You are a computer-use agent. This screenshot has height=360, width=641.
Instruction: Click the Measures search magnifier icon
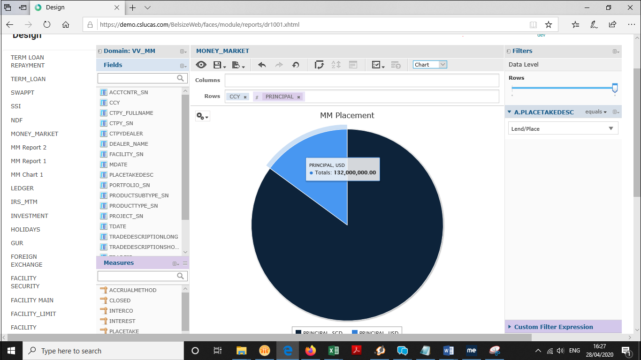pyautogui.click(x=181, y=276)
